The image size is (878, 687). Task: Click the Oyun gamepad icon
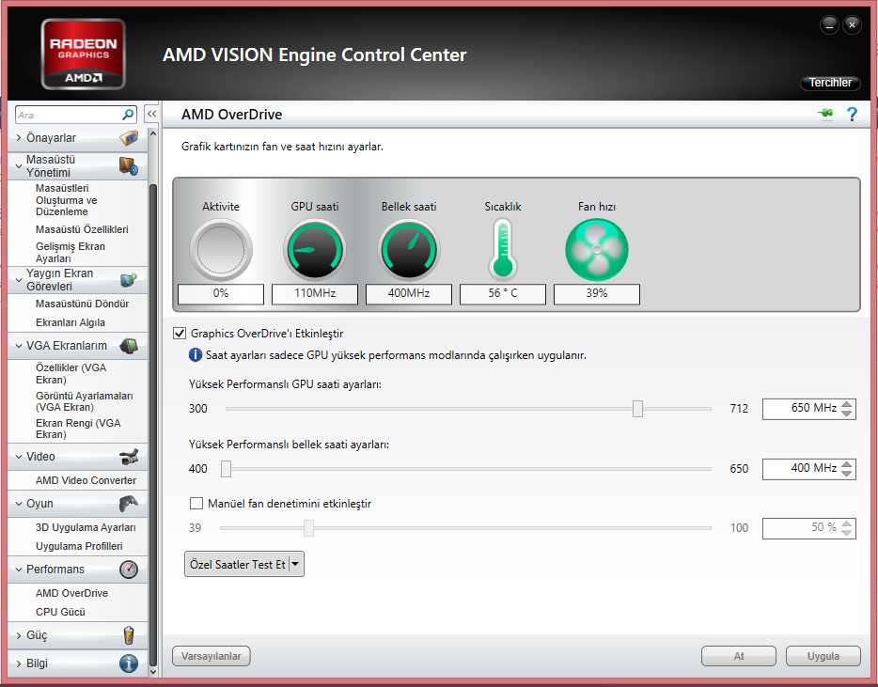(x=129, y=504)
